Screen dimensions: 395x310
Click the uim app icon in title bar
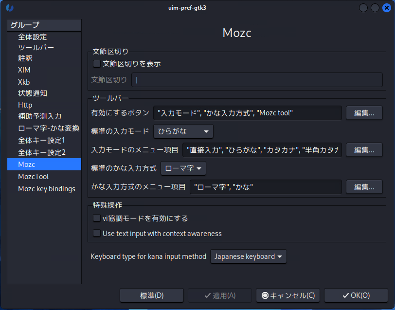(x=10, y=8)
